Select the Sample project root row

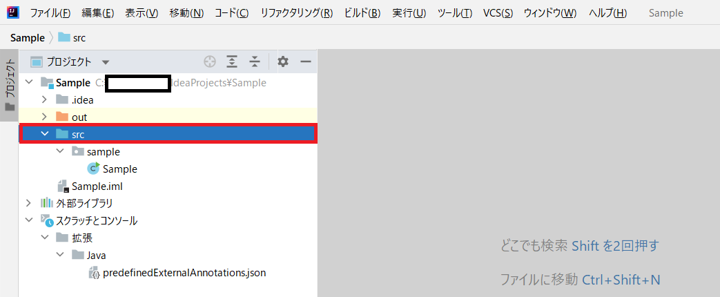point(168,83)
